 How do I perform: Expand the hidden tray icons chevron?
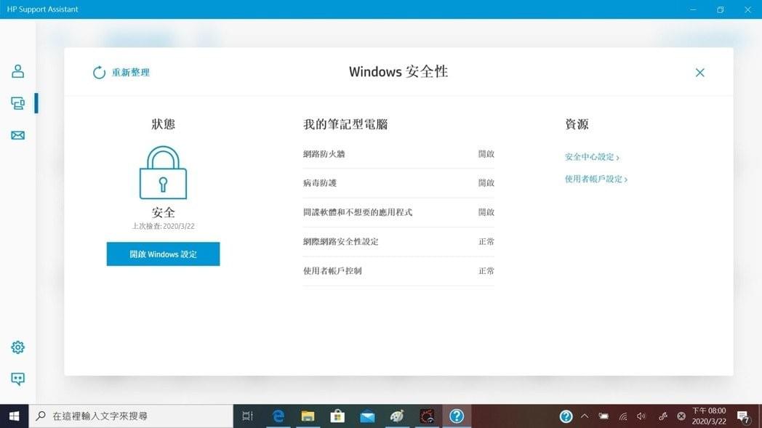pos(585,416)
